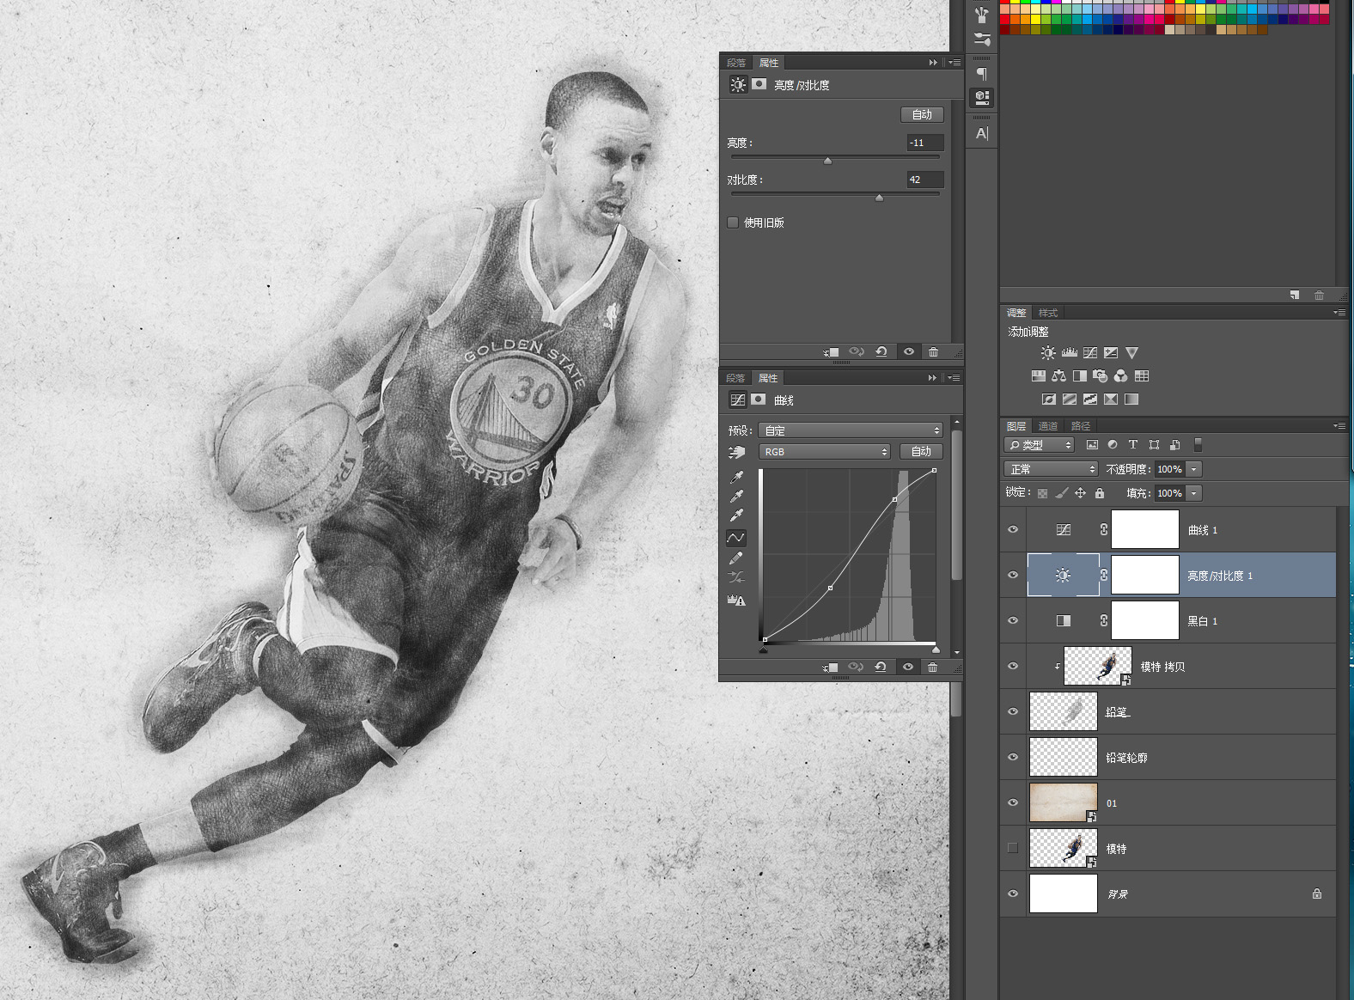
Task: Hide the 模特 拷贝 layer
Action: 1013,667
